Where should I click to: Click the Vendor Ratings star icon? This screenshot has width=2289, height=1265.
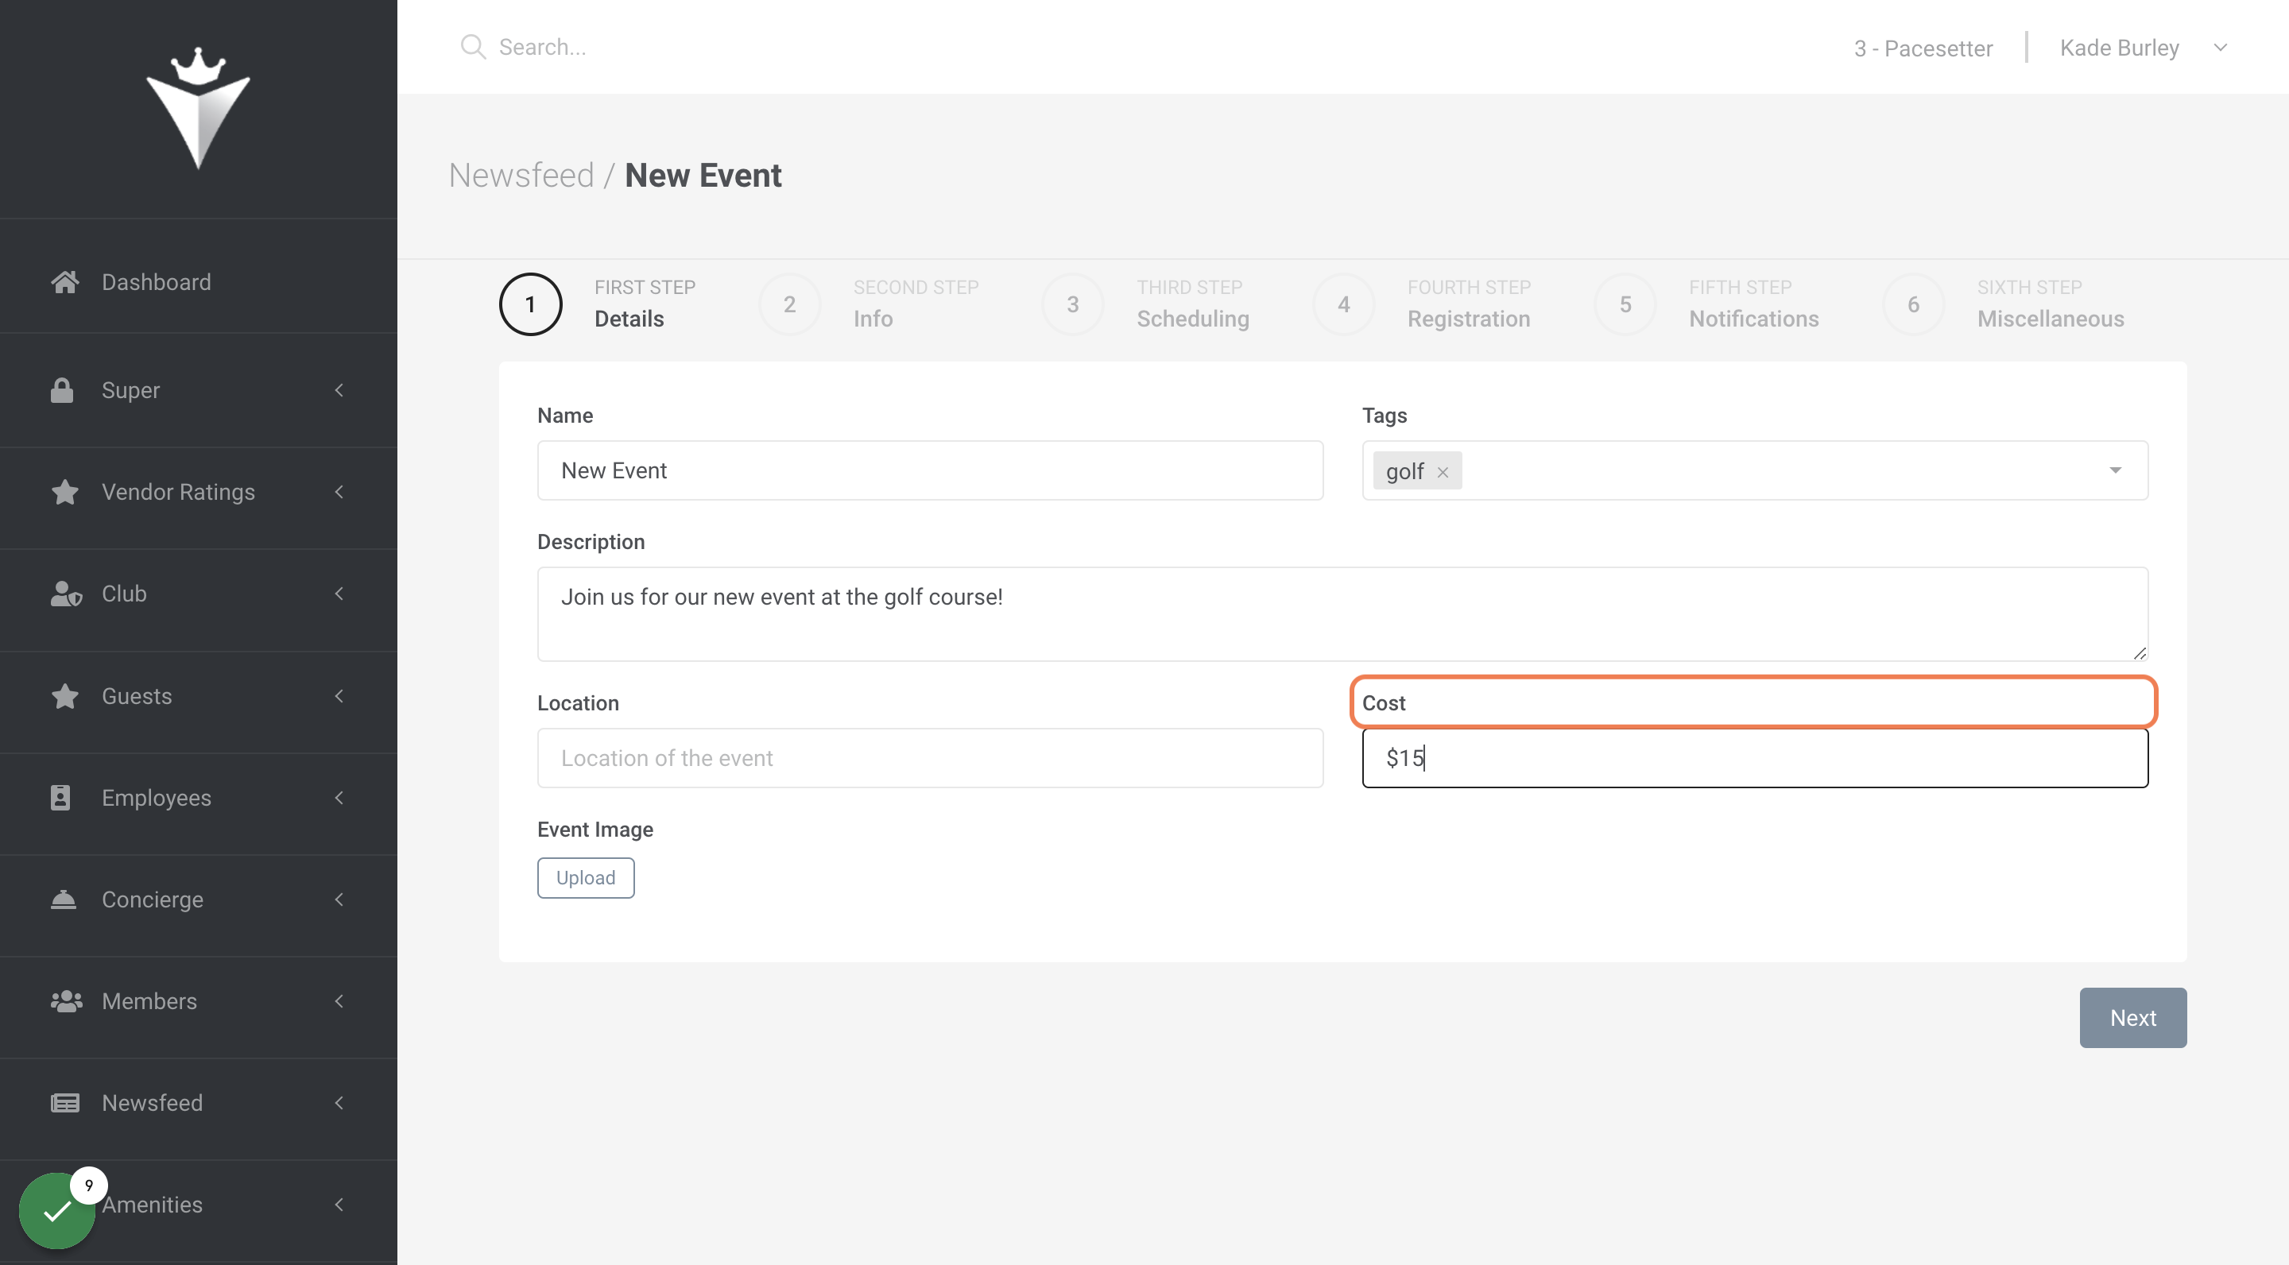pos(65,491)
